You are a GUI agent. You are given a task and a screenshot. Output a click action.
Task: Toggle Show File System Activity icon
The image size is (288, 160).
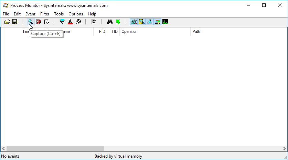tap(142, 22)
